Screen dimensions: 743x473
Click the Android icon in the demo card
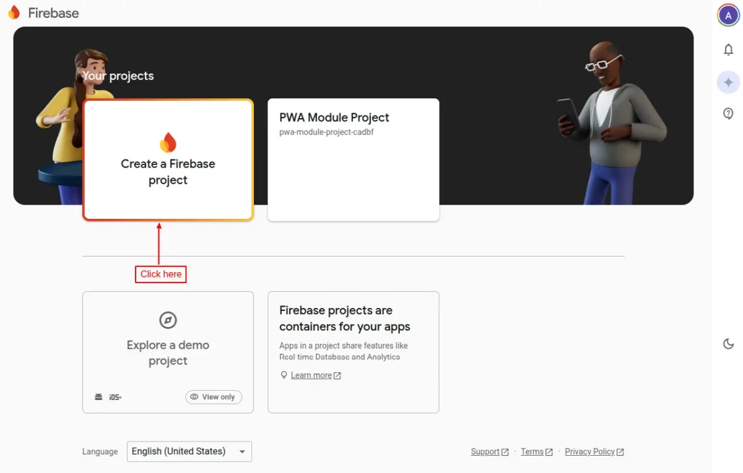[98, 397]
